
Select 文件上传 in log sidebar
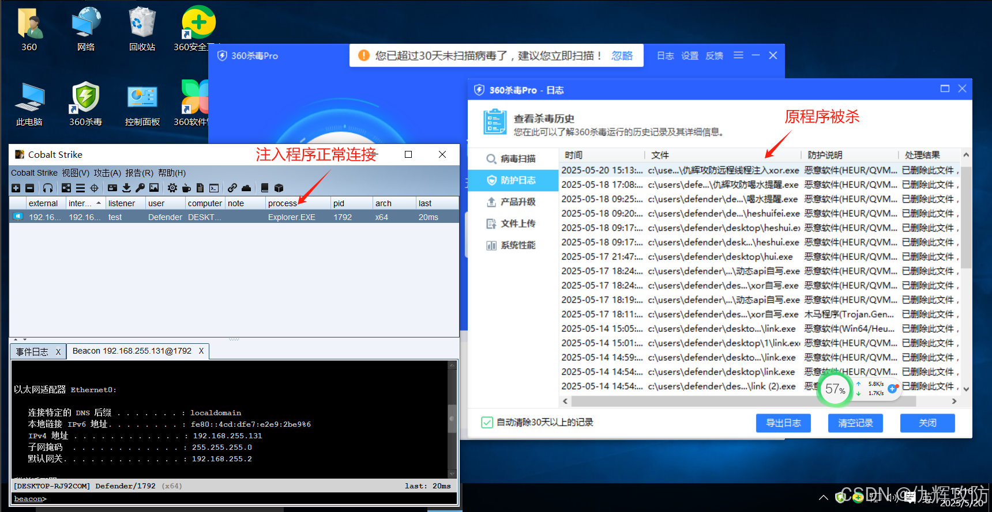pyautogui.click(x=513, y=223)
